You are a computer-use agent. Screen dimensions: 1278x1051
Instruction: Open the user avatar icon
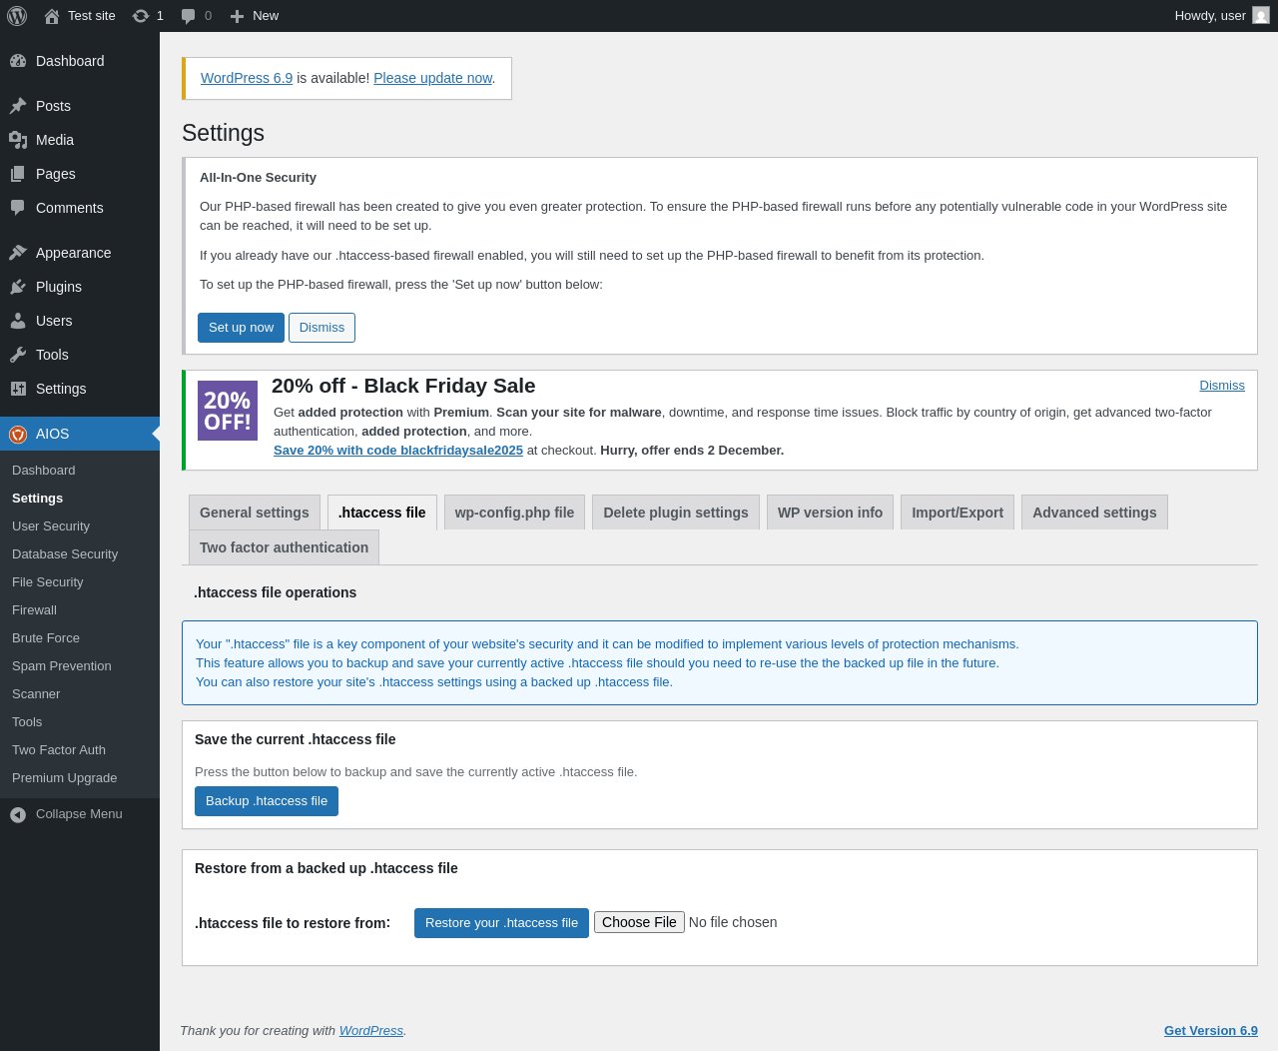click(x=1261, y=16)
